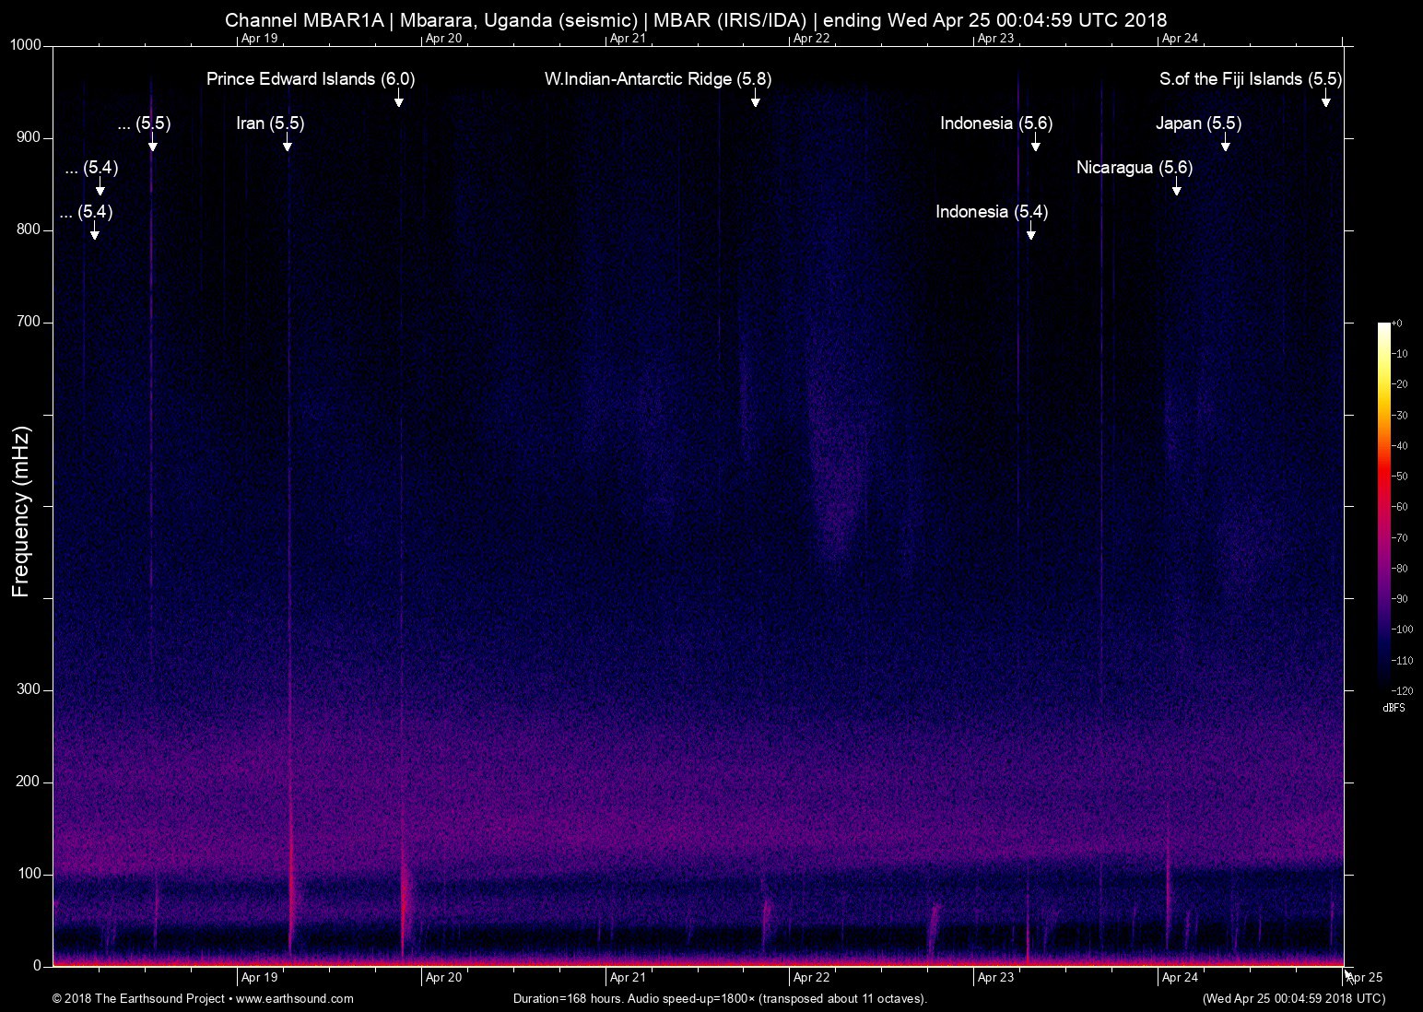Click the Channel MBAR1A chart title
Screen dimensions: 1423x1012
pyautogui.click(x=696, y=19)
